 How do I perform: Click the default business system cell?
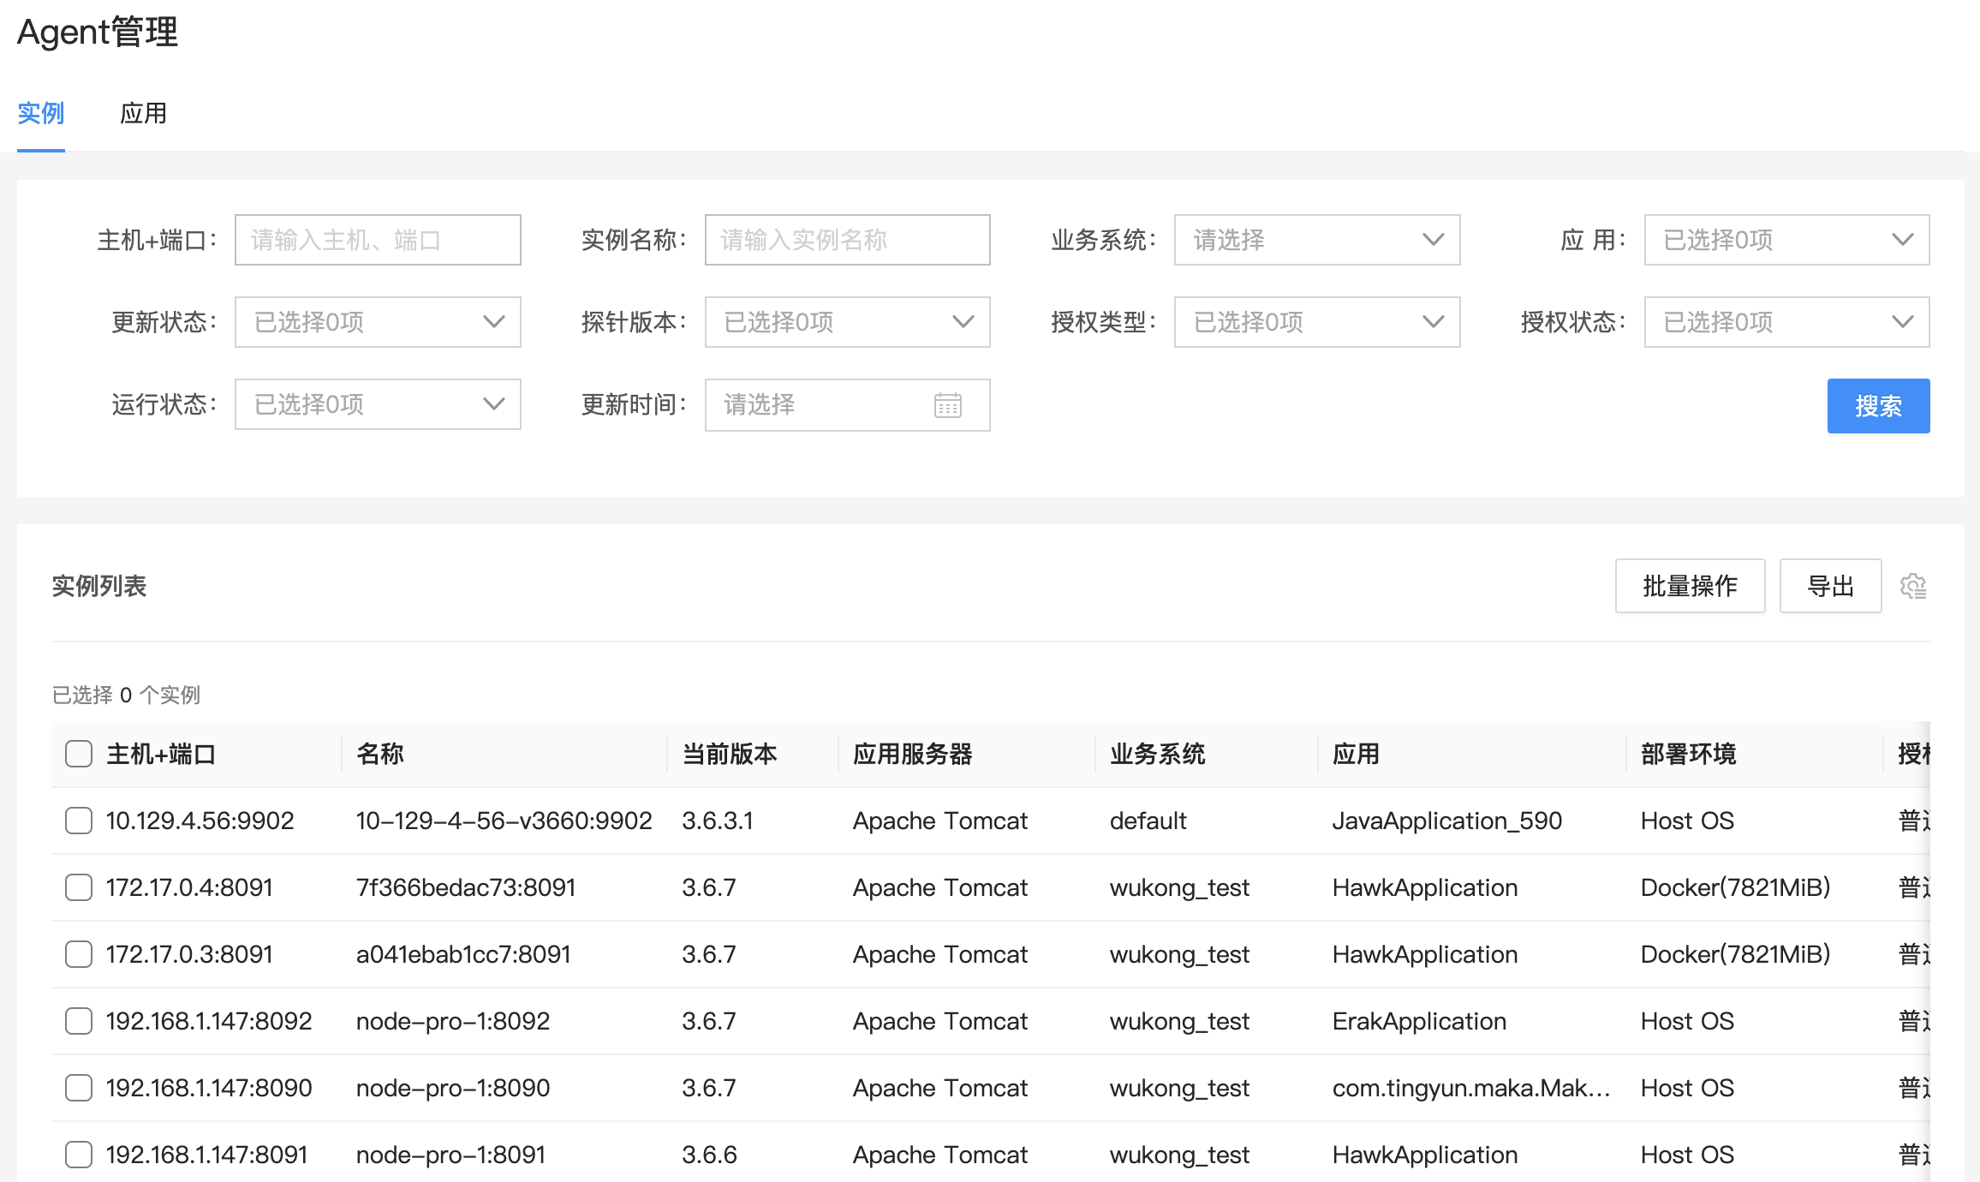(x=1148, y=821)
